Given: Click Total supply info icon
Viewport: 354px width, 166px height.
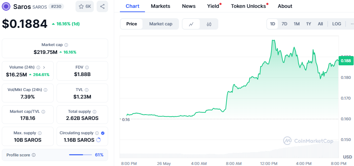Looking at the screenshot, I should pyautogui.click(x=94, y=112).
